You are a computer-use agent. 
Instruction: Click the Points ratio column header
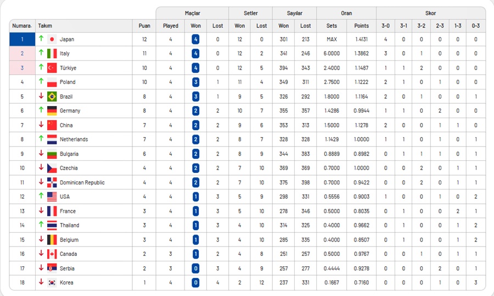coord(361,26)
